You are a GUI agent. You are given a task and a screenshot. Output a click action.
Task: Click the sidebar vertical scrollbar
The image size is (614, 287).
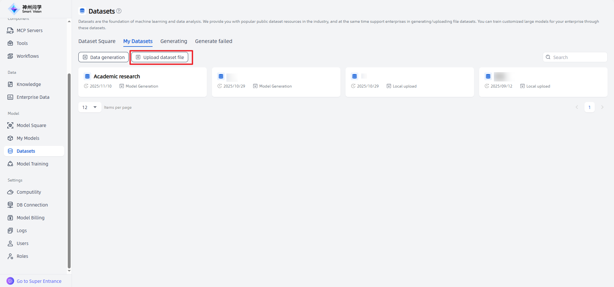tap(69, 170)
